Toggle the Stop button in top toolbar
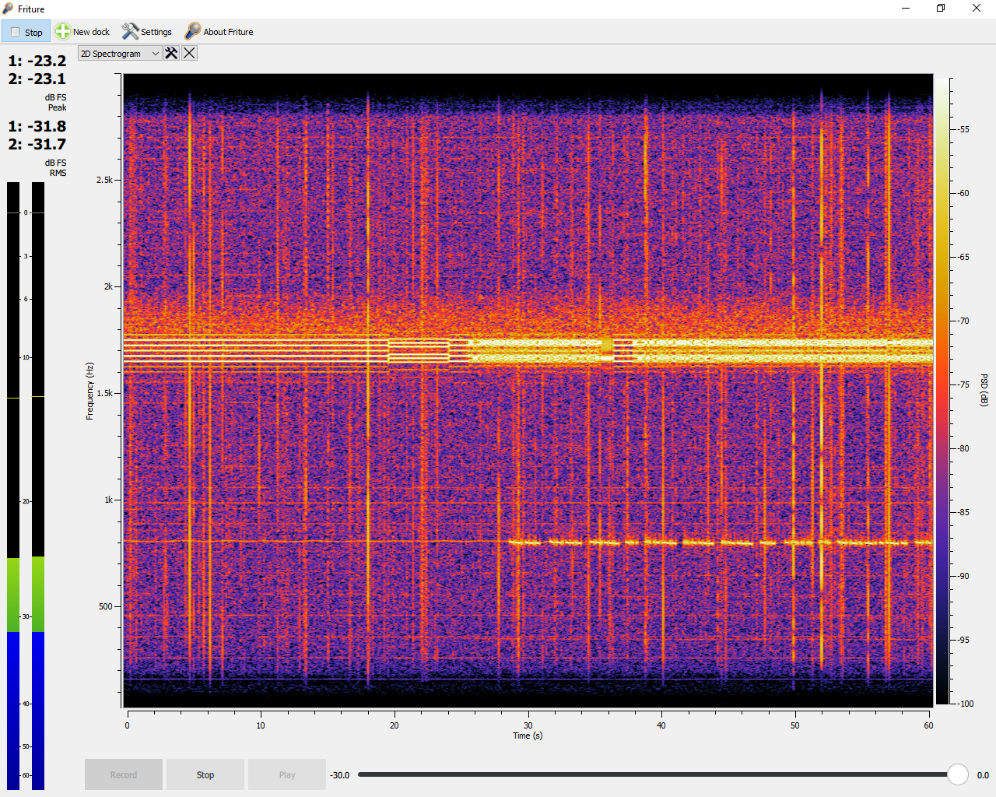 [26, 32]
